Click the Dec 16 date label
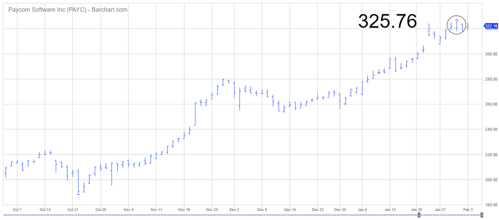Viewport: 499px width, 220px height. [290, 210]
